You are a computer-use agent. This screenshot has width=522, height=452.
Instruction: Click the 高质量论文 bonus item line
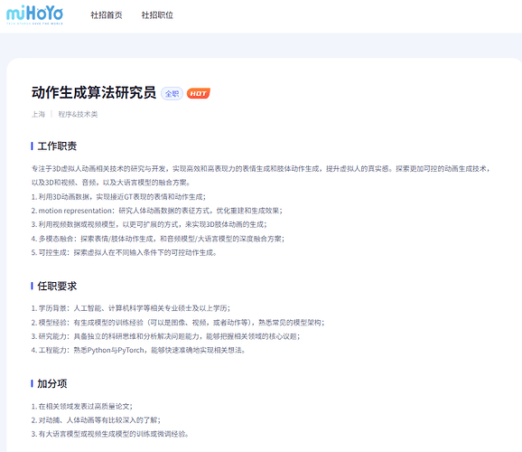[x=82, y=406]
